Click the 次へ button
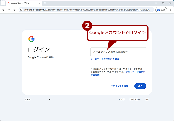The height and width of the screenshot is (121, 174). coord(140,86)
